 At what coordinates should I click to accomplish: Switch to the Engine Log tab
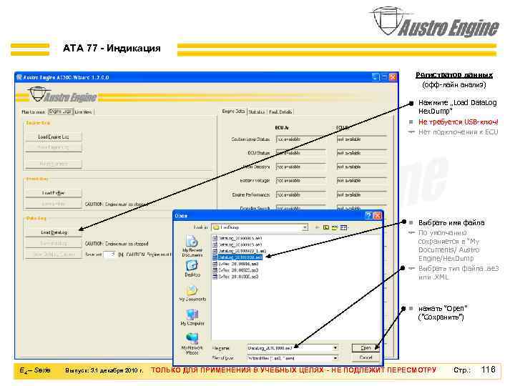60,112
